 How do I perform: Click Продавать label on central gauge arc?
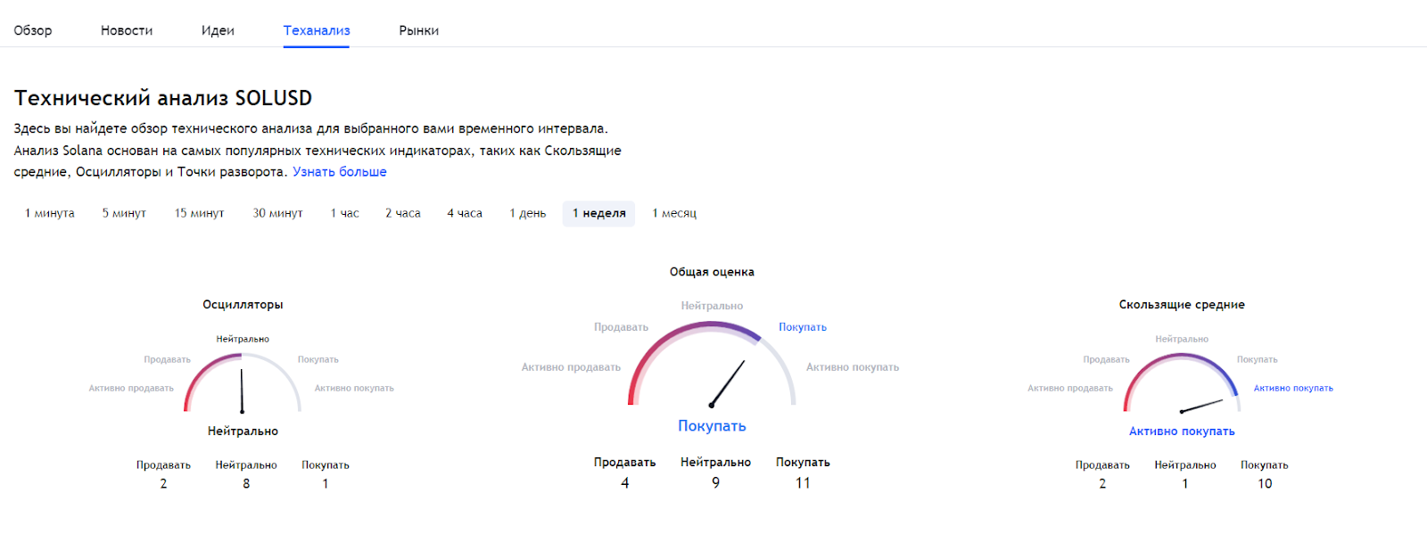(622, 327)
